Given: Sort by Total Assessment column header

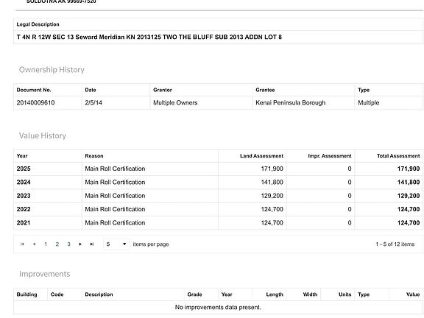Looking at the screenshot, I should point(398,156).
